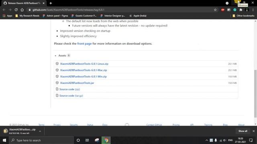The height and width of the screenshot is (144, 257).
Task: Click file icon beside Source code (zip)
Action: (x=57, y=89)
